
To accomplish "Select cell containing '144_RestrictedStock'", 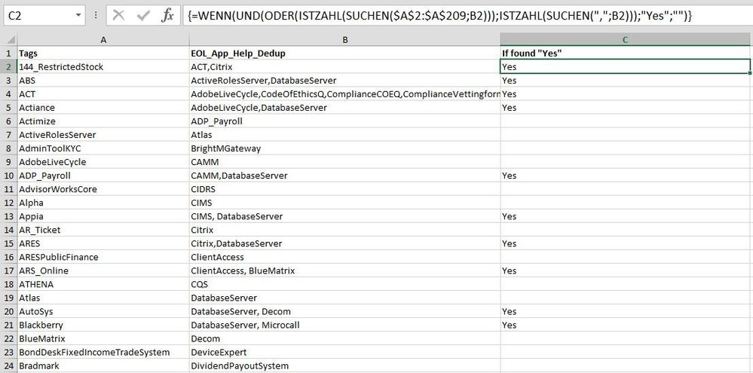I will (x=103, y=67).
